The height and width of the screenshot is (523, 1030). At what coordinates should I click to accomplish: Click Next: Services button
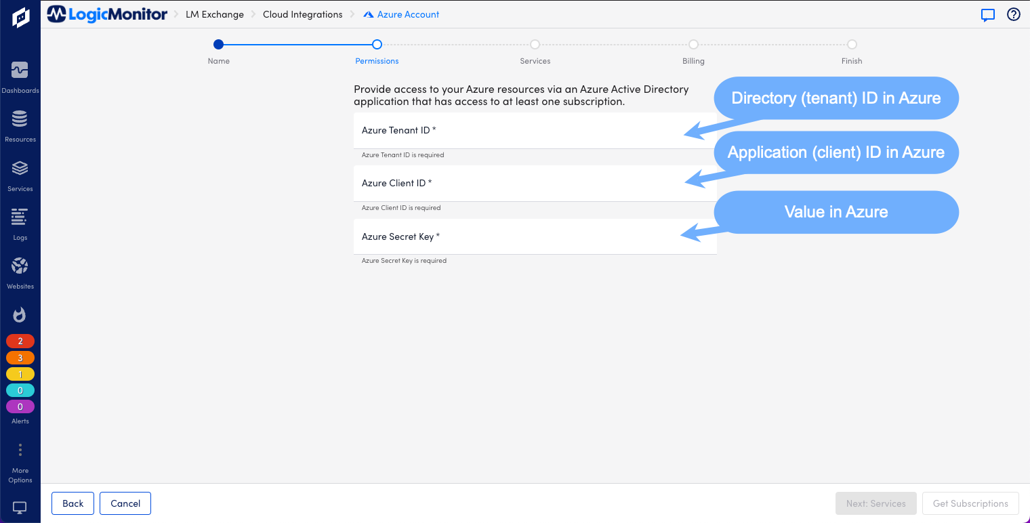[x=876, y=503]
